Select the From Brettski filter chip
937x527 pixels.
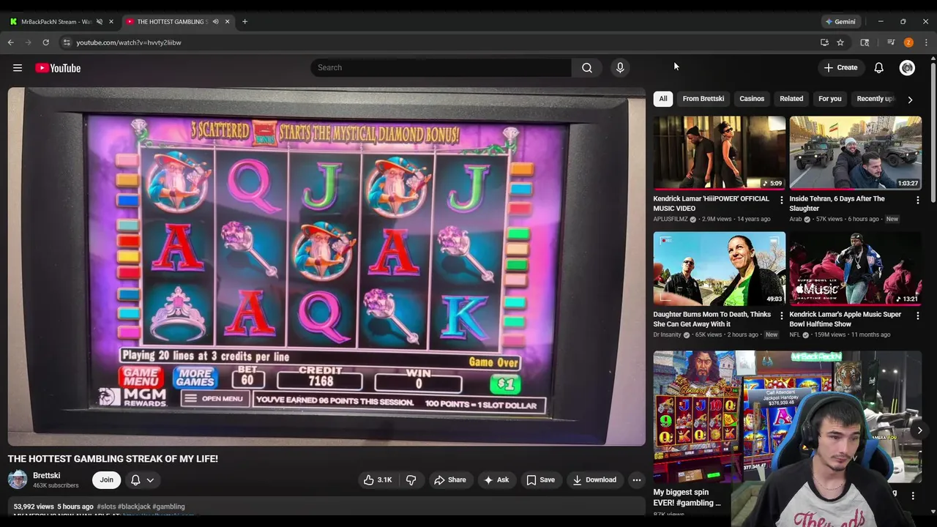[x=703, y=99]
